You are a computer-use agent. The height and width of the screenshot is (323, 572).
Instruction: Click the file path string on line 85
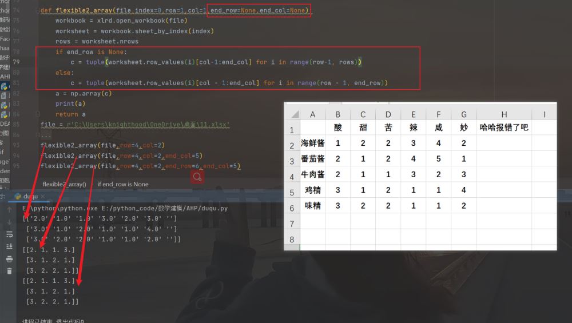click(x=148, y=124)
